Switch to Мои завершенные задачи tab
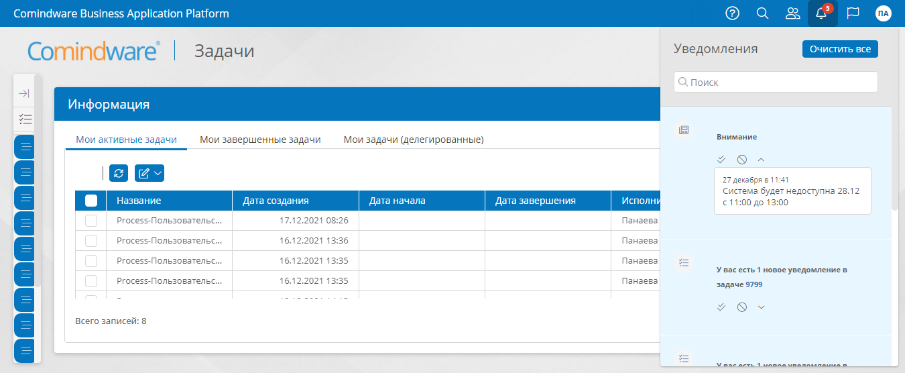Viewport: 905px width, 373px height. point(260,140)
